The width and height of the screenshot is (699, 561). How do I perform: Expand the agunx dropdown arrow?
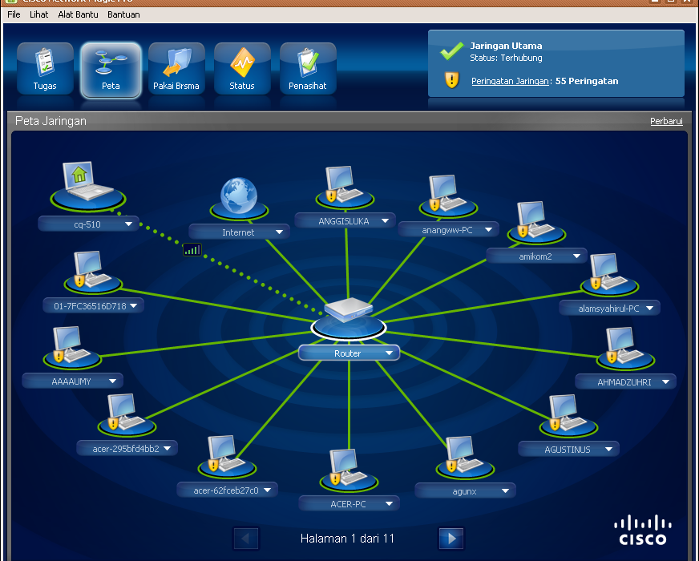pyautogui.click(x=505, y=490)
